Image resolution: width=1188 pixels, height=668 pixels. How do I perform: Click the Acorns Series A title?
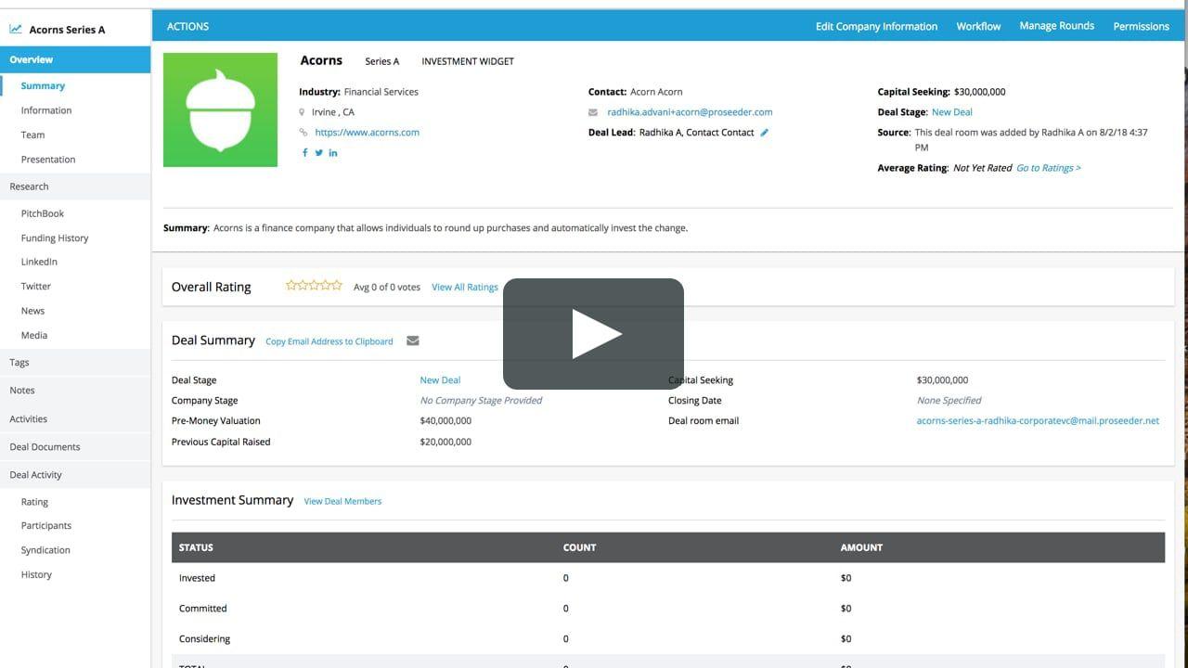(67, 30)
